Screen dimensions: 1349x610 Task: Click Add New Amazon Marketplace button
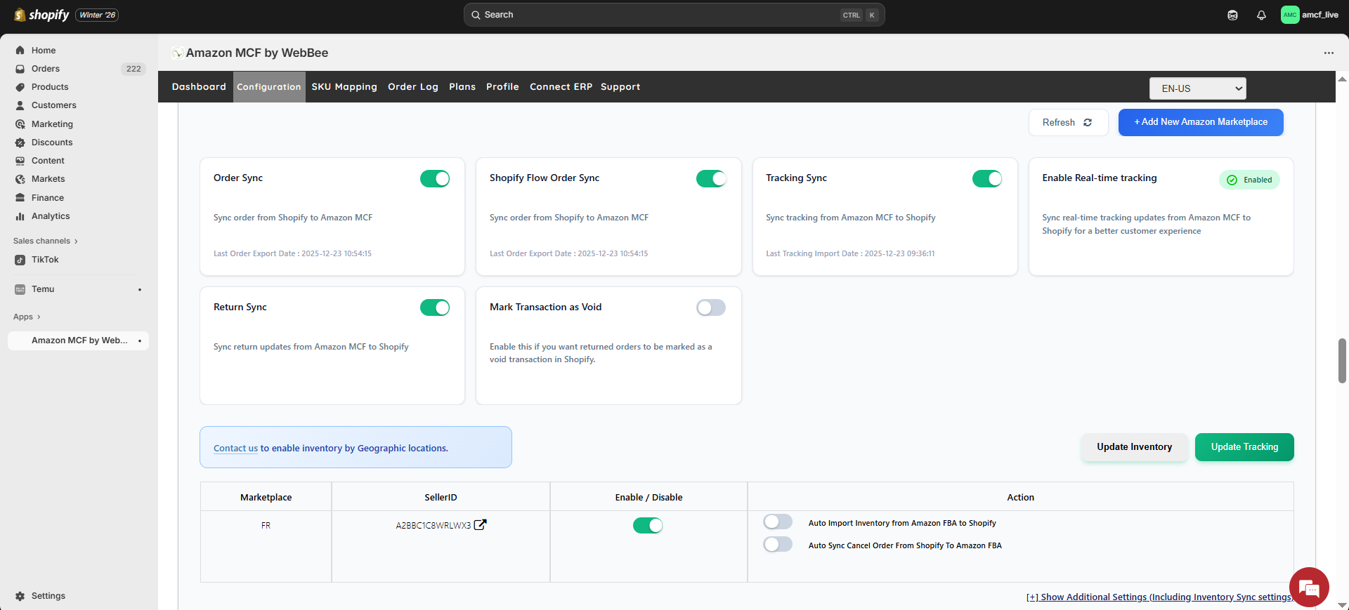pos(1200,122)
